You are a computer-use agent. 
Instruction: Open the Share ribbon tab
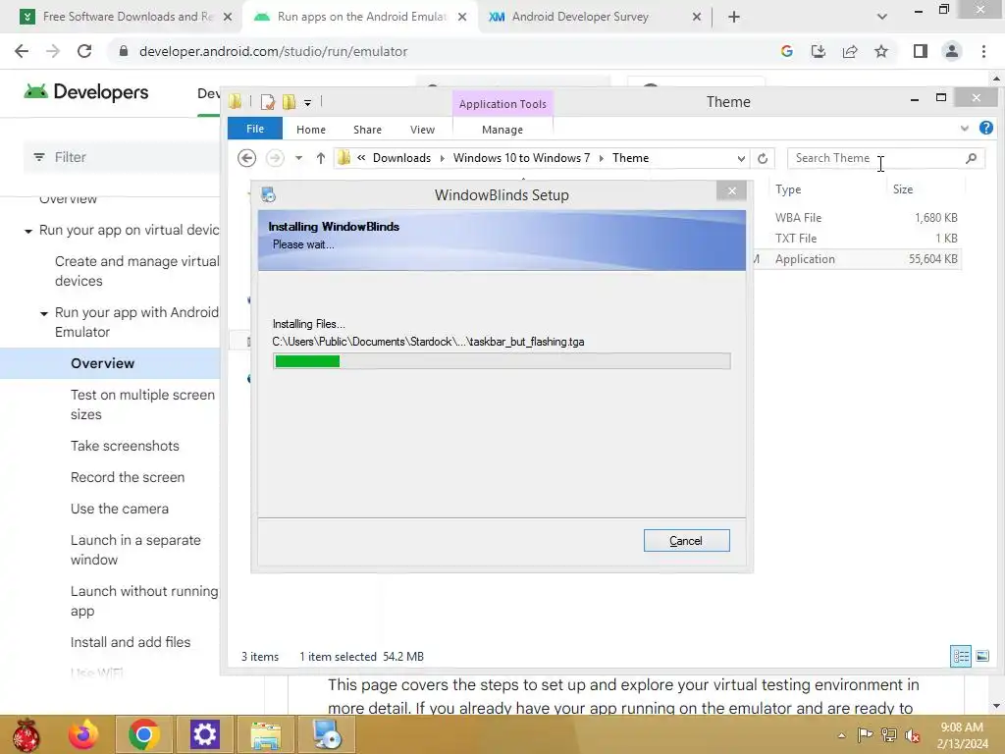click(x=367, y=130)
